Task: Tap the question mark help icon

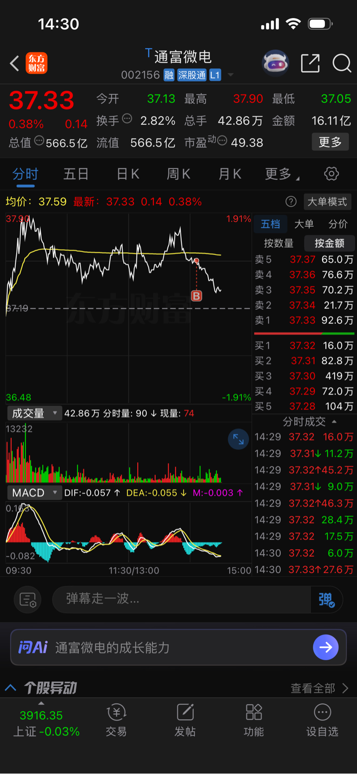Action: pyautogui.click(x=291, y=202)
